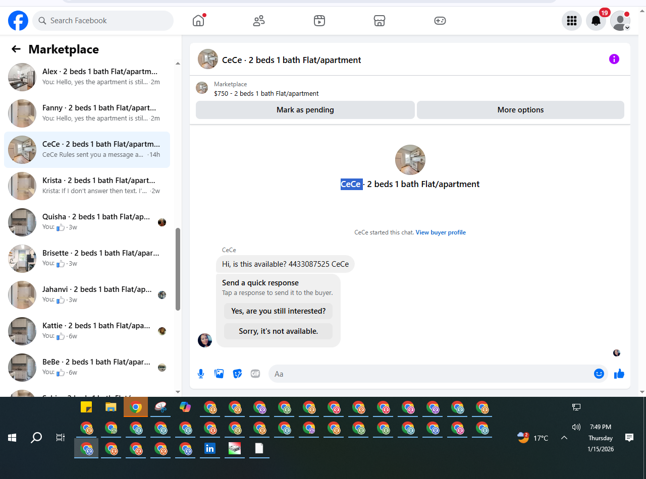Viewport: 646px width, 479px height.
Task: Click the Search Facebook field
Action: (x=103, y=21)
